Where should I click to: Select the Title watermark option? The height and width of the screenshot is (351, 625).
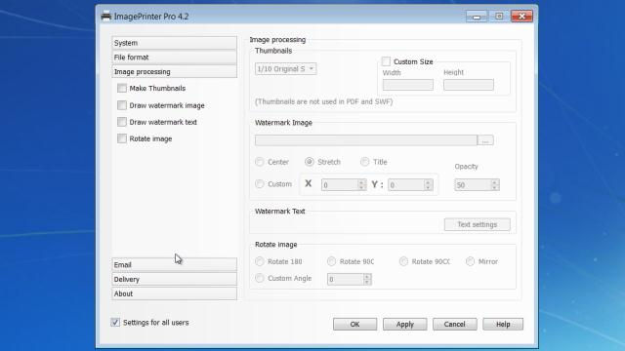[x=364, y=162]
